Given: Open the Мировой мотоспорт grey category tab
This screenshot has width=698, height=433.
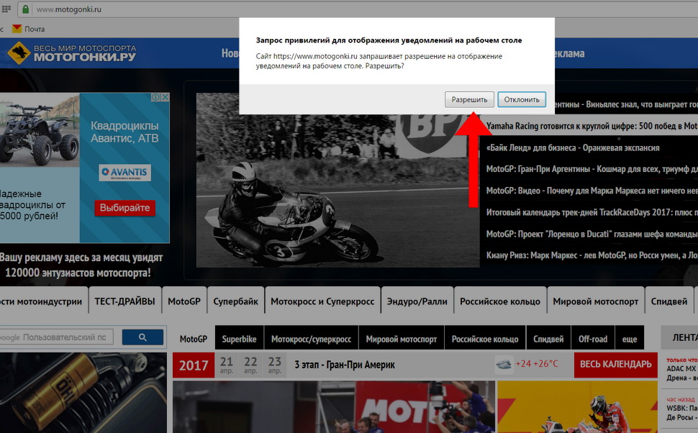Looking at the screenshot, I should point(596,301).
